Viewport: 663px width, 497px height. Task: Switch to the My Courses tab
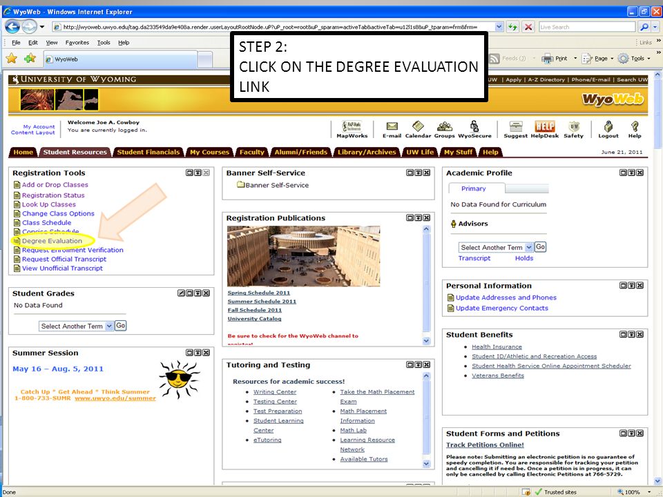tap(209, 152)
